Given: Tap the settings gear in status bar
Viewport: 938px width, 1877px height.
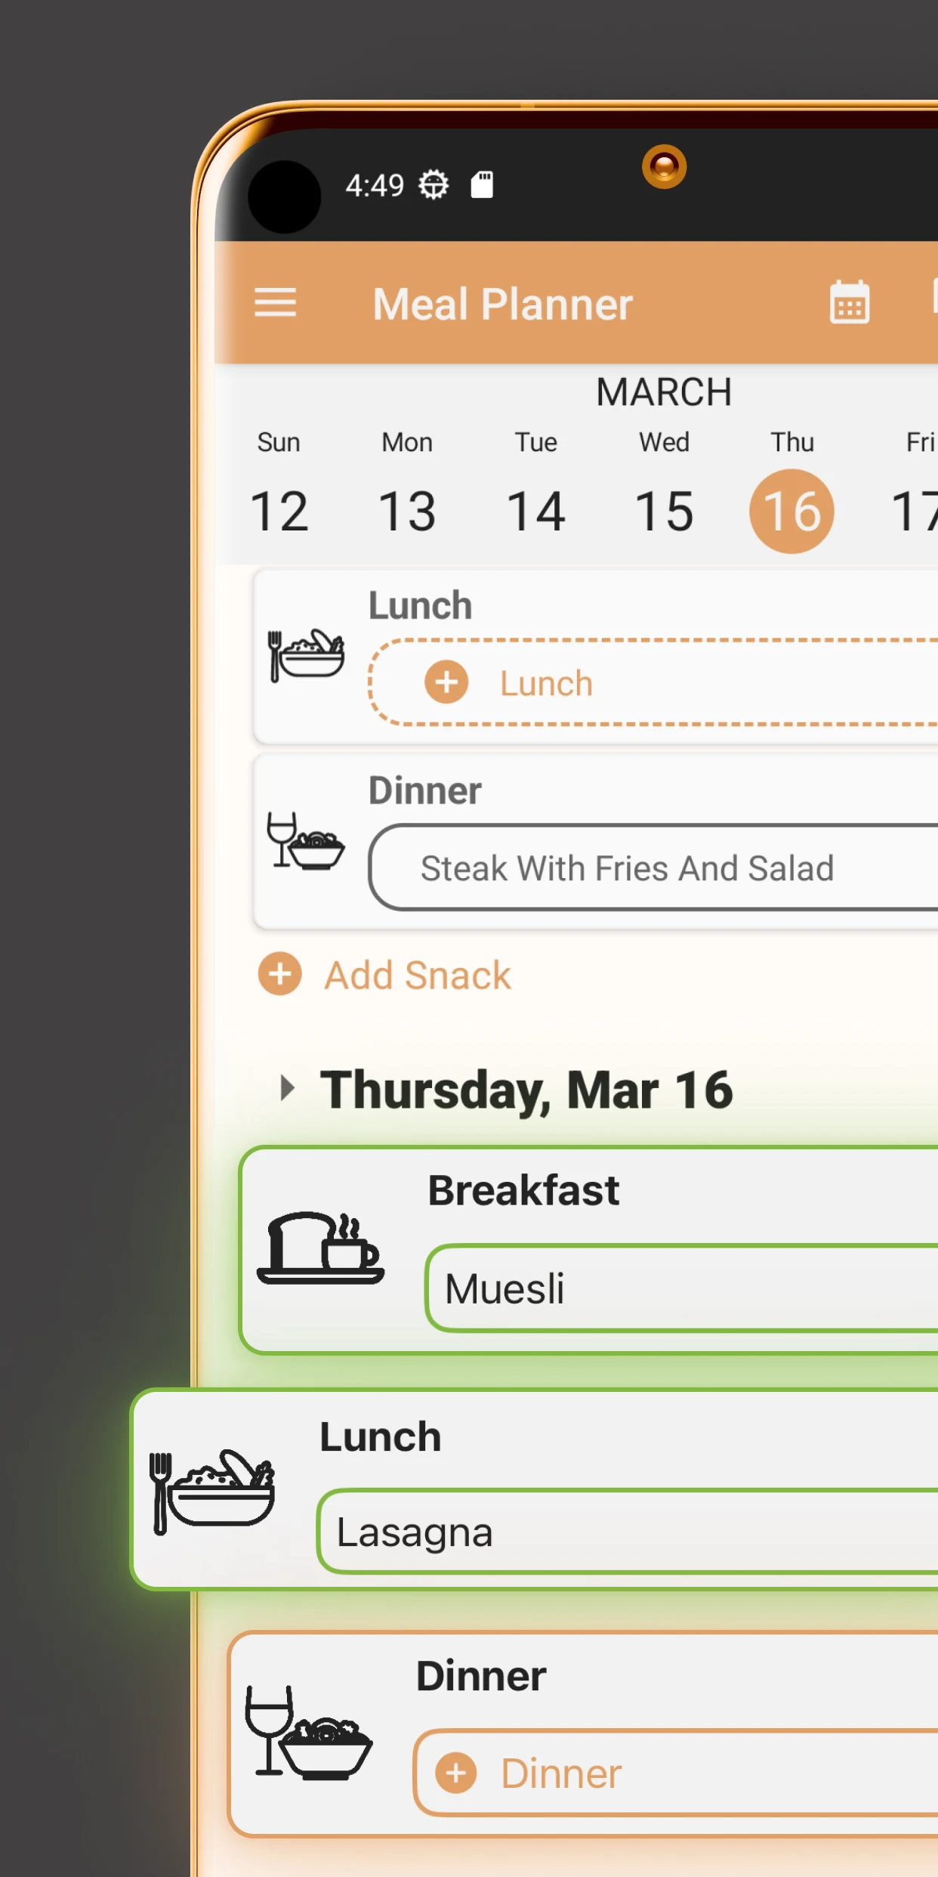Looking at the screenshot, I should pyautogui.click(x=434, y=184).
